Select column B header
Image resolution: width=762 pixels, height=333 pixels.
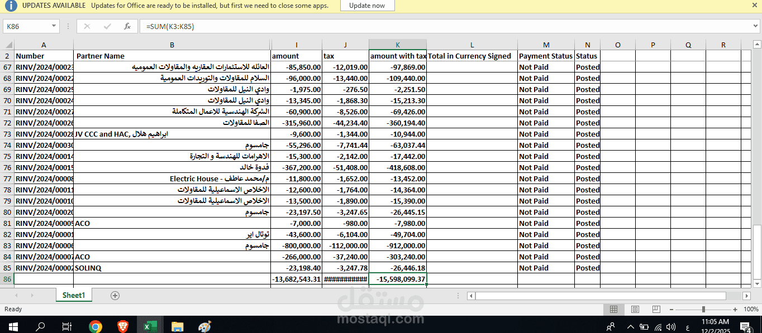click(x=172, y=45)
